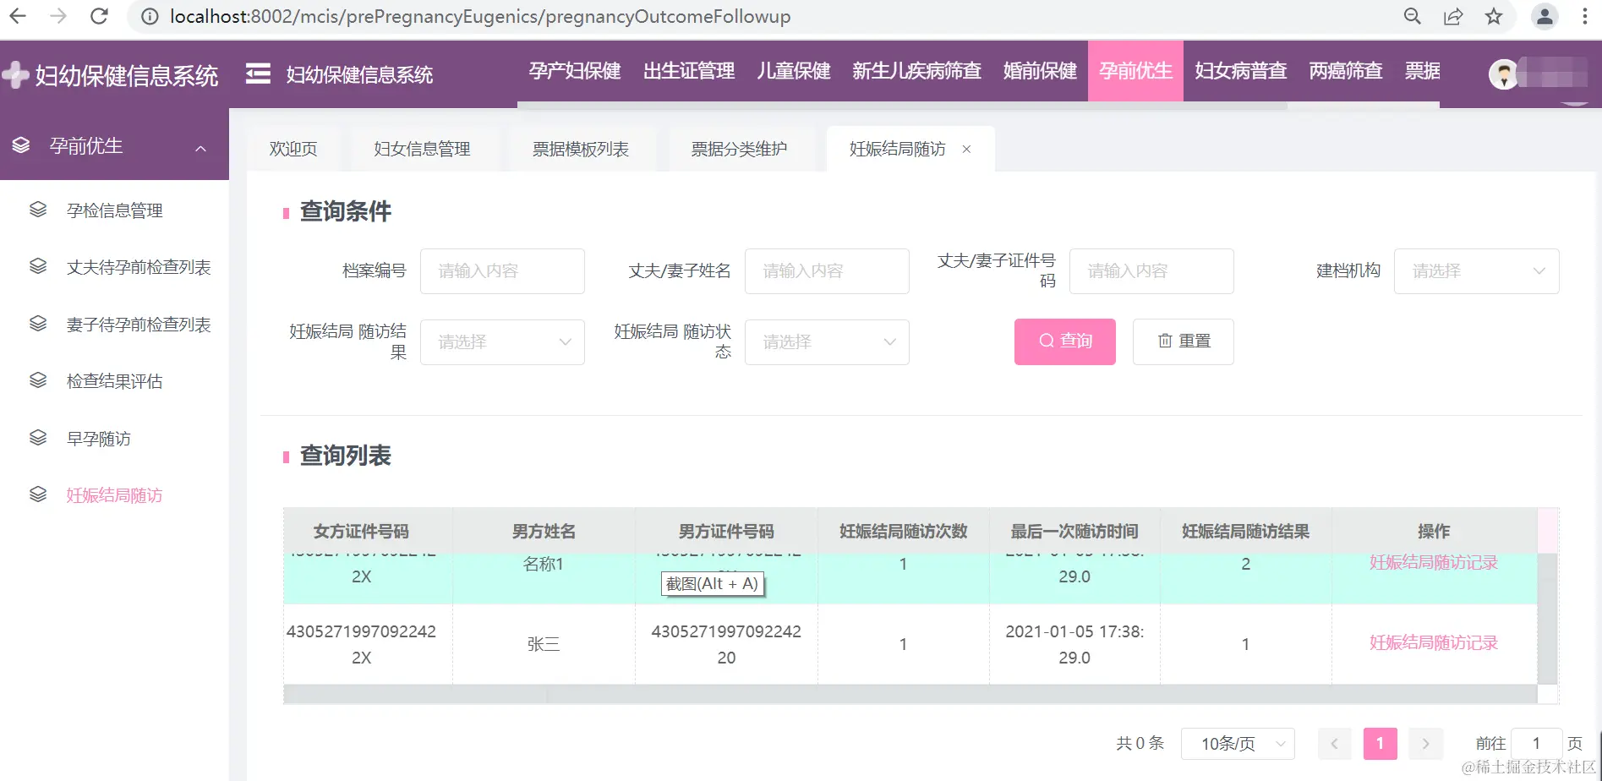This screenshot has width=1602, height=781.
Task: Click the 最后一次随访时间 column header
Action: (x=1074, y=532)
